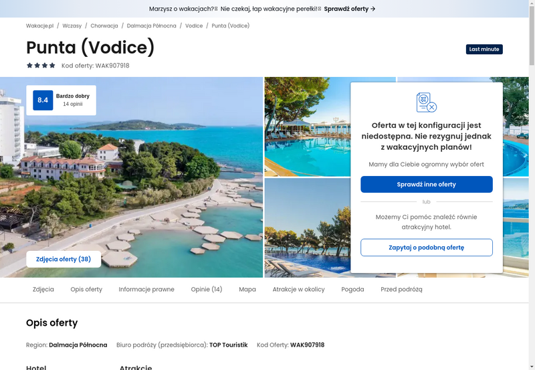
Task: Switch to Opinie (14) tab
Action: point(207,290)
